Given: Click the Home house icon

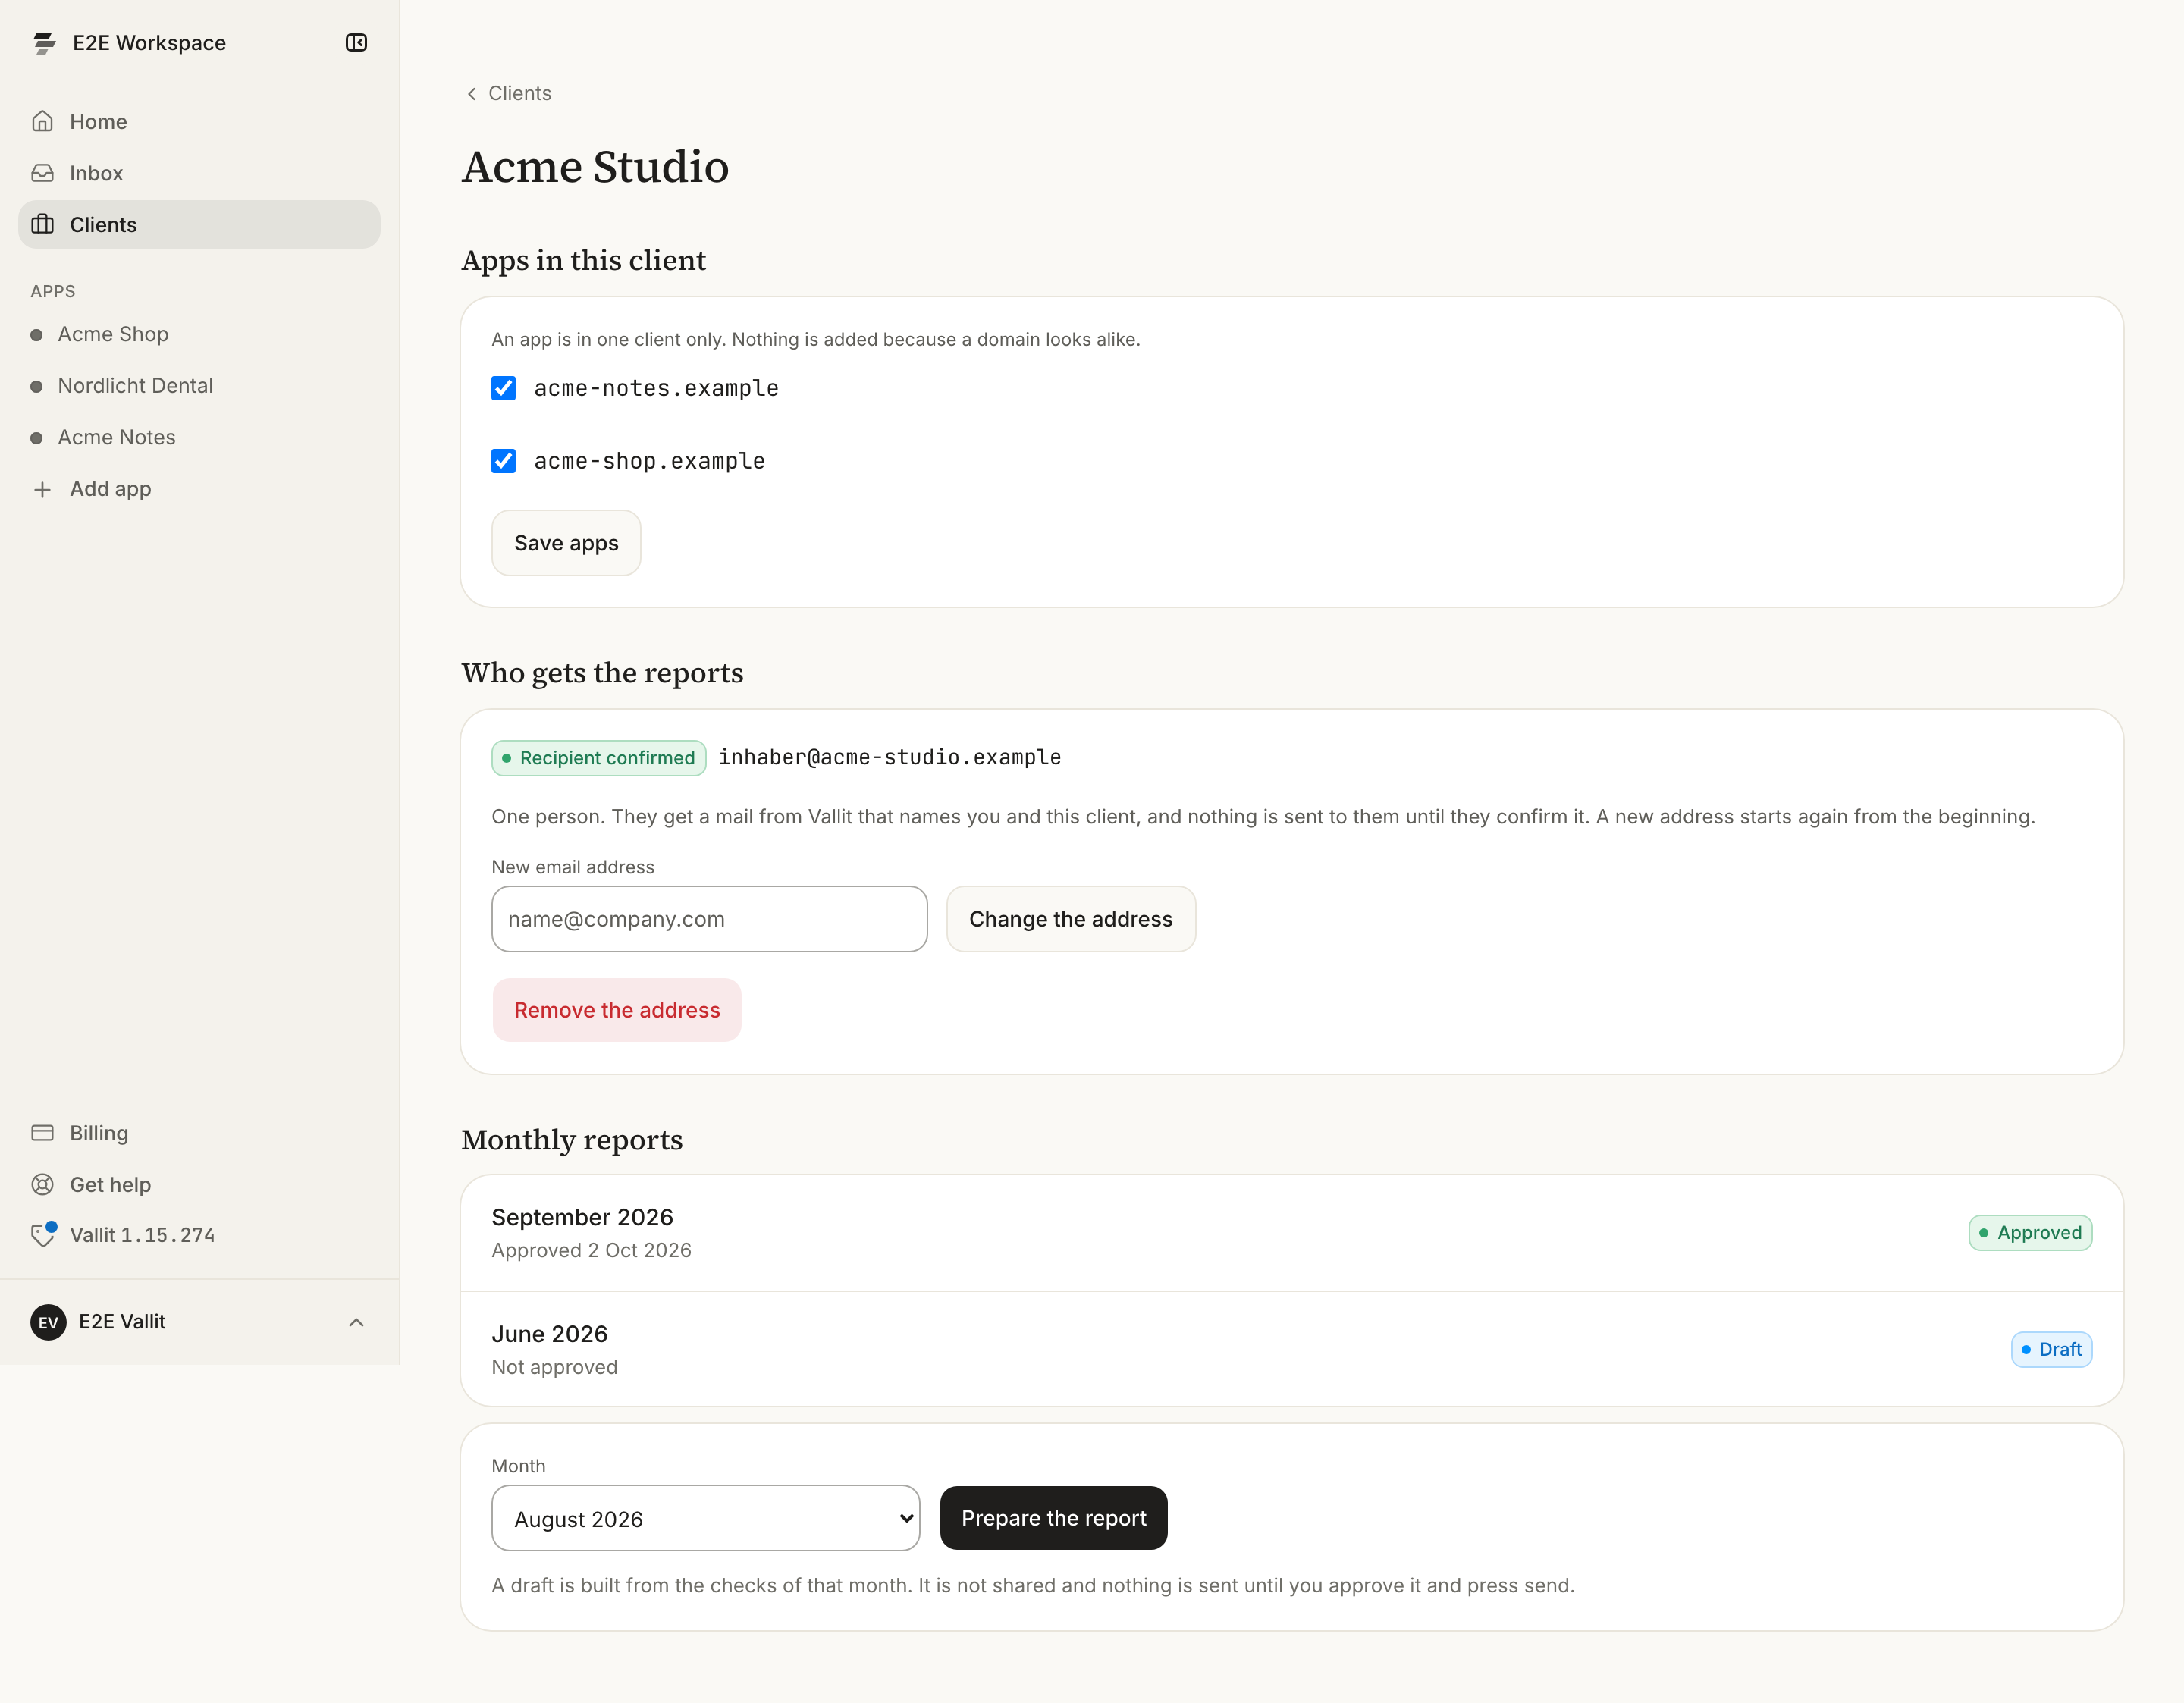Looking at the screenshot, I should coord(42,121).
